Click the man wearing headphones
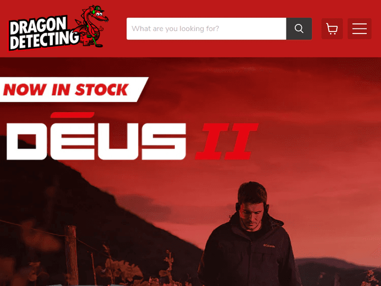The width and height of the screenshot is (381, 286). [250, 236]
